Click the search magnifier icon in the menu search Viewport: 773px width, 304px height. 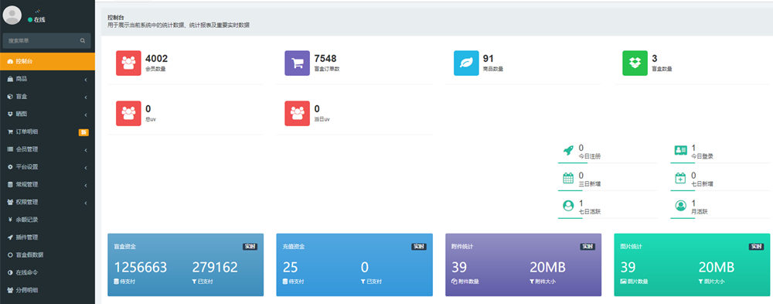[x=83, y=40]
